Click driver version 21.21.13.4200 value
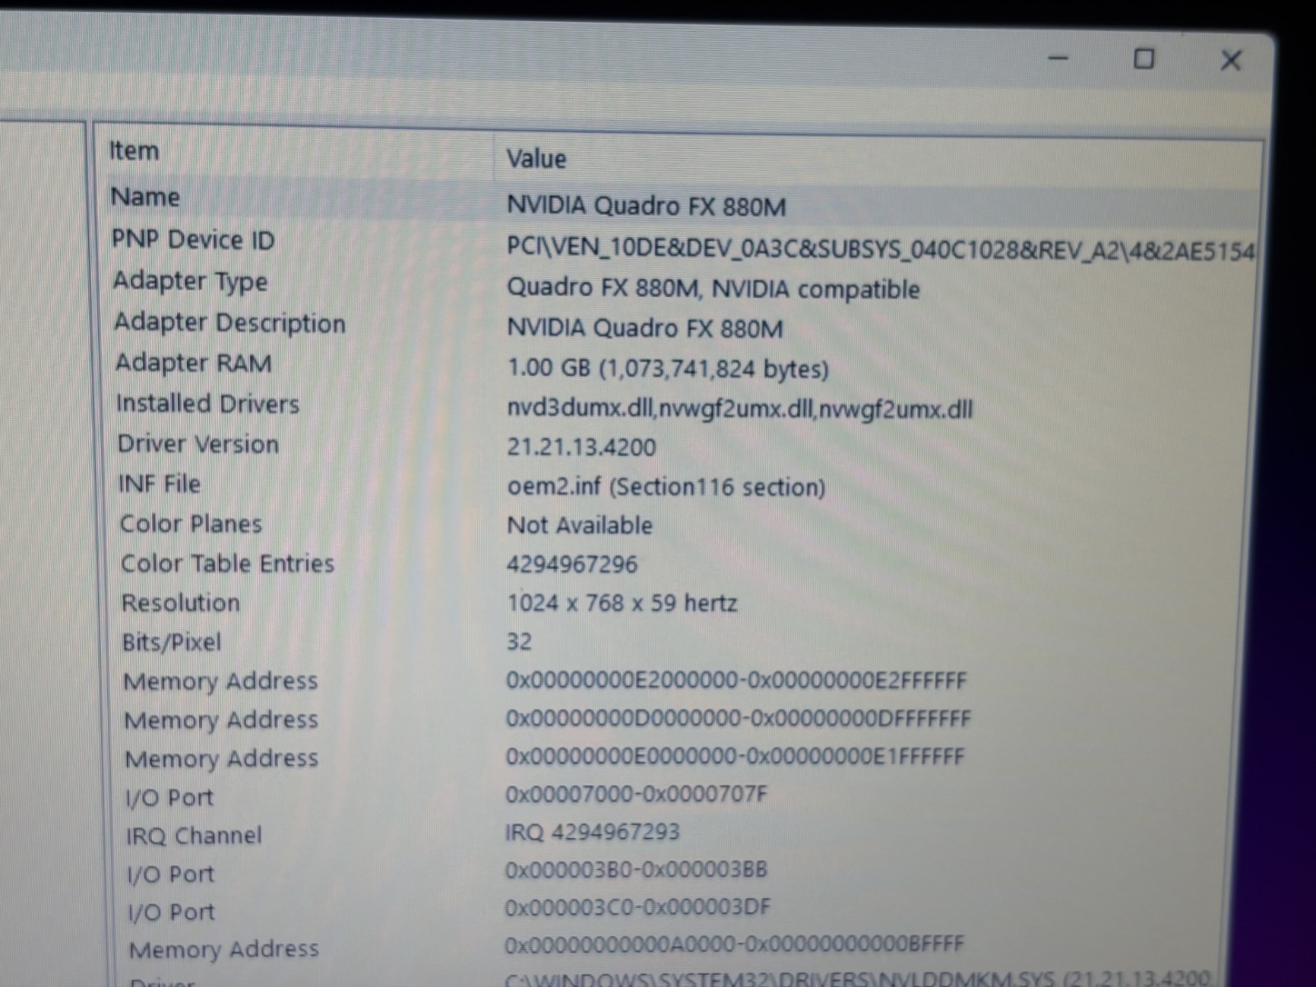Viewport: 1316px width, 987px height. [x=582, y=447]
